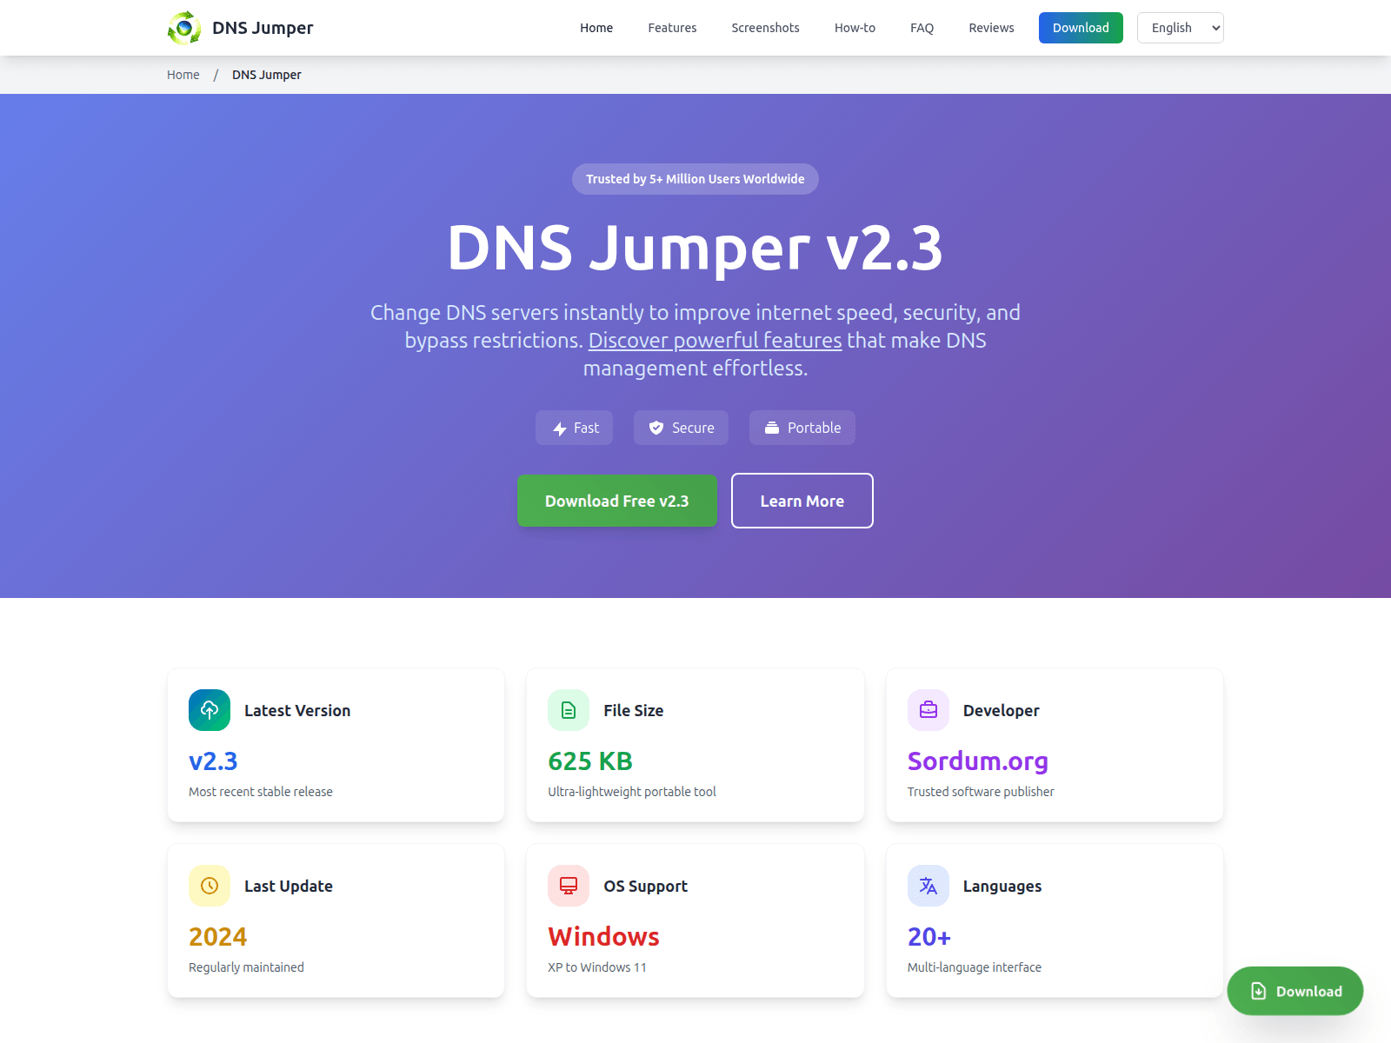
Task: Click the Most recent stable release text
Action: tap(261, 792)
